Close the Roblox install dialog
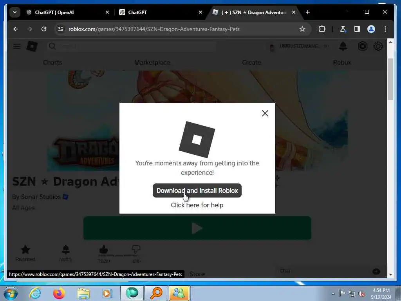 tap(265, 113)
